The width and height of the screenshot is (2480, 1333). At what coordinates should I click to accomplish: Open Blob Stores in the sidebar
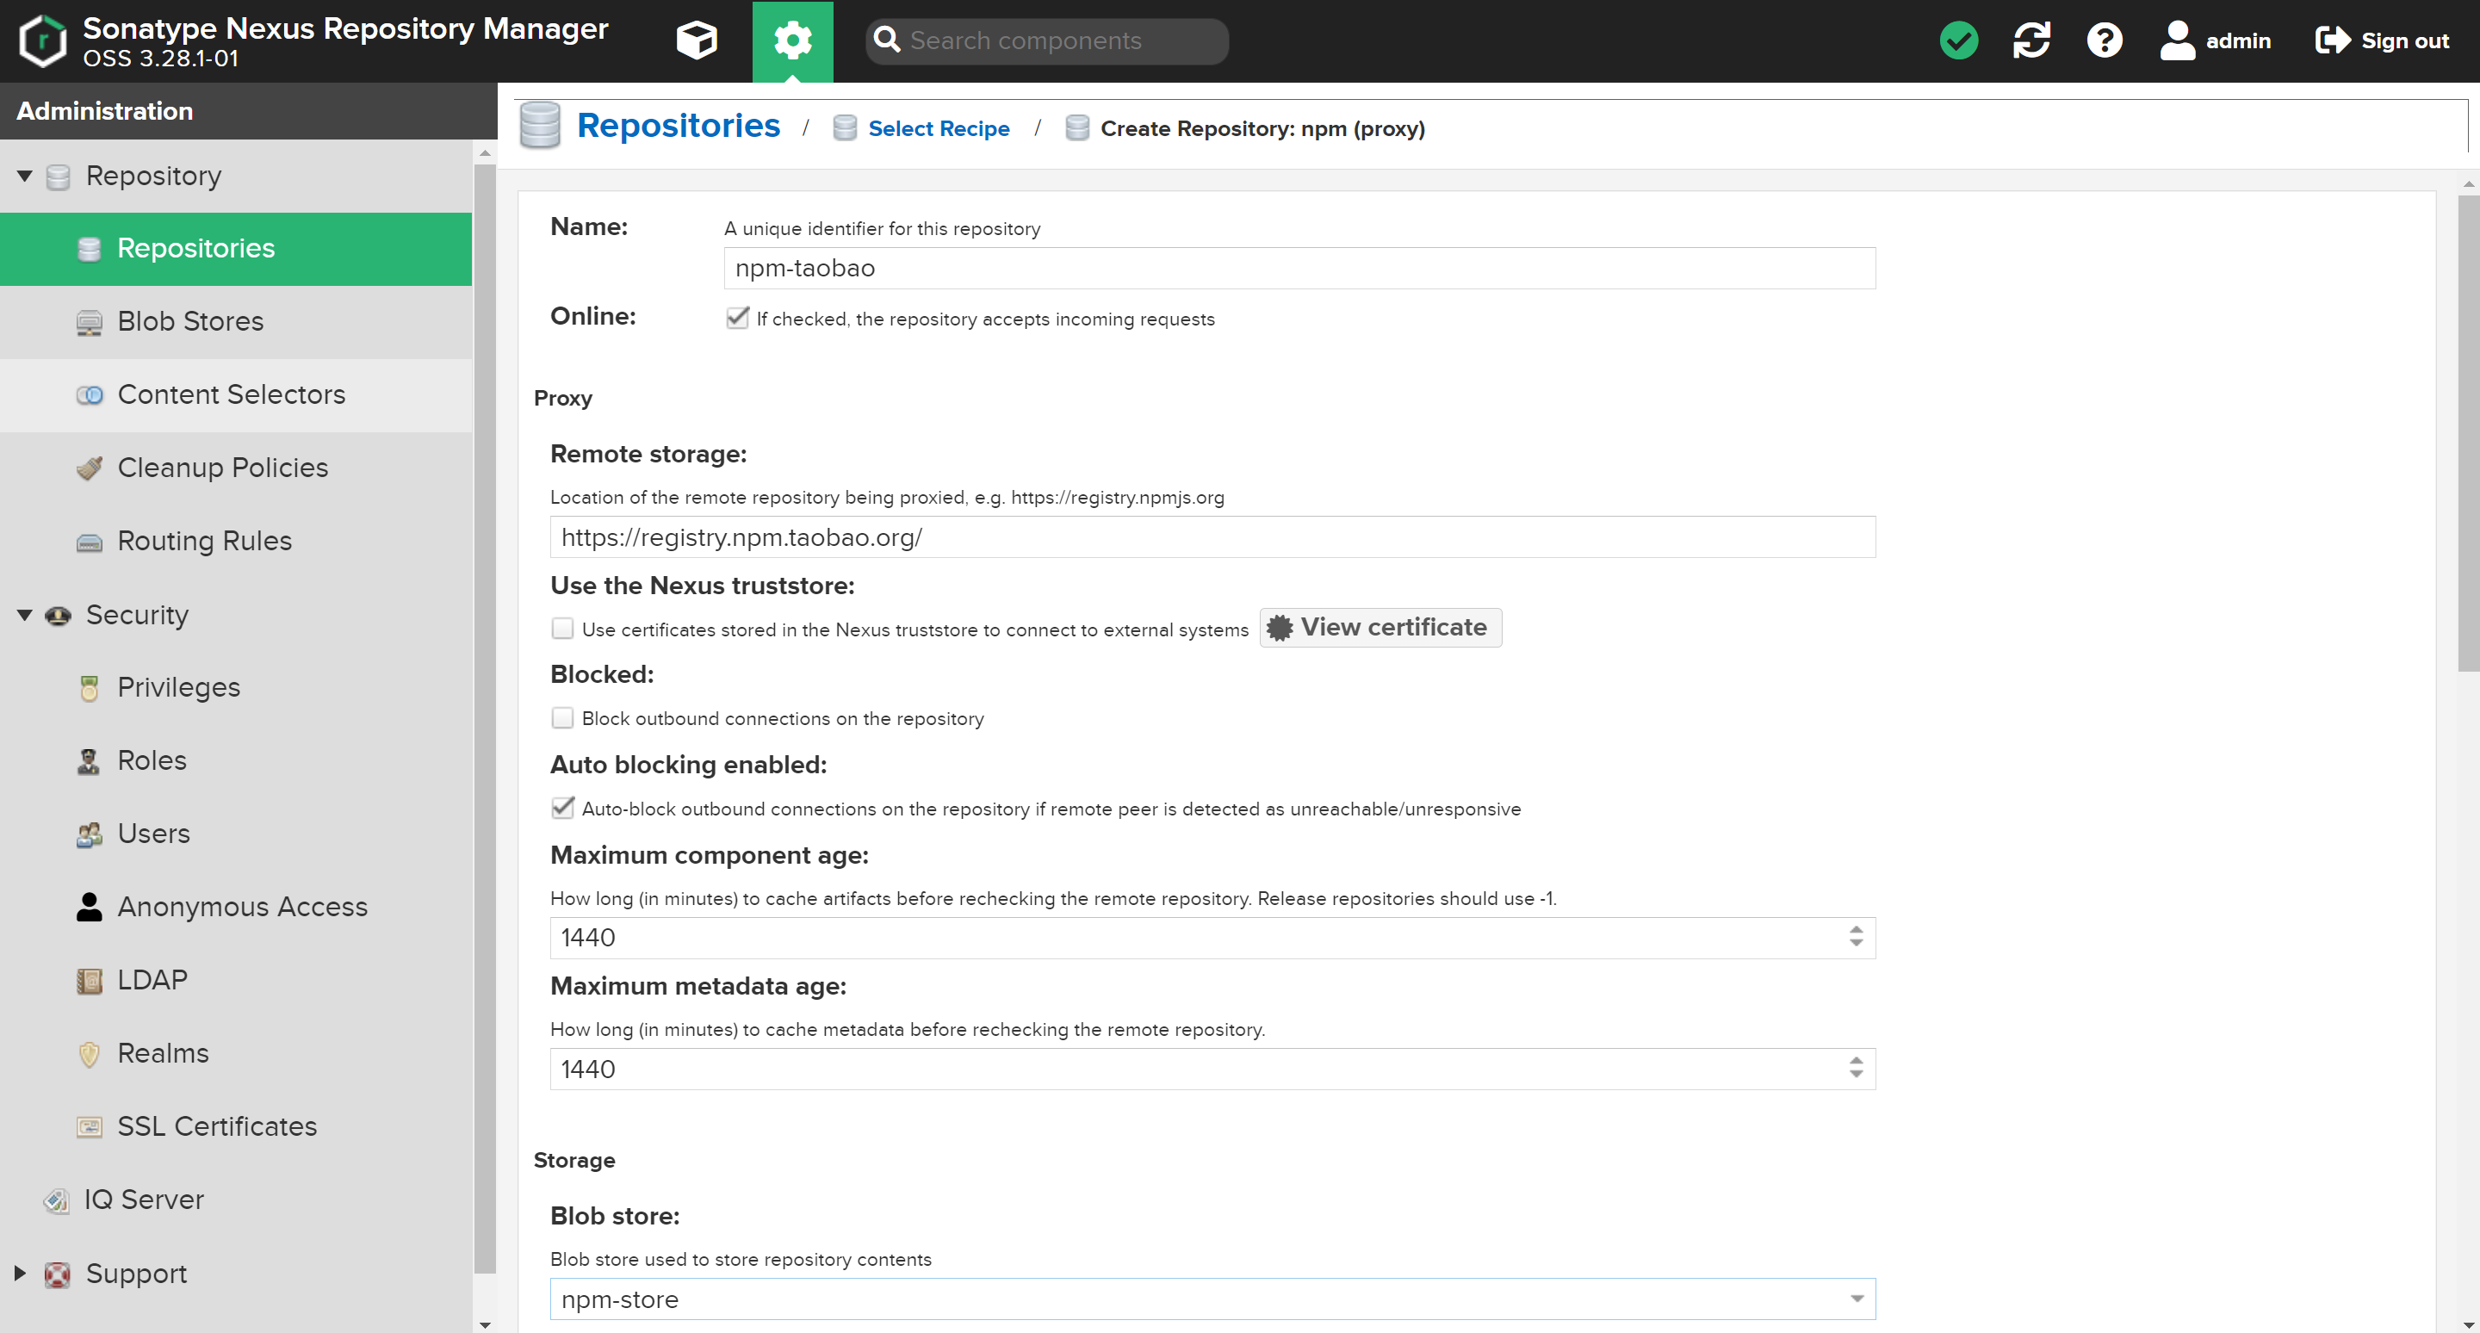coord(236,321)
